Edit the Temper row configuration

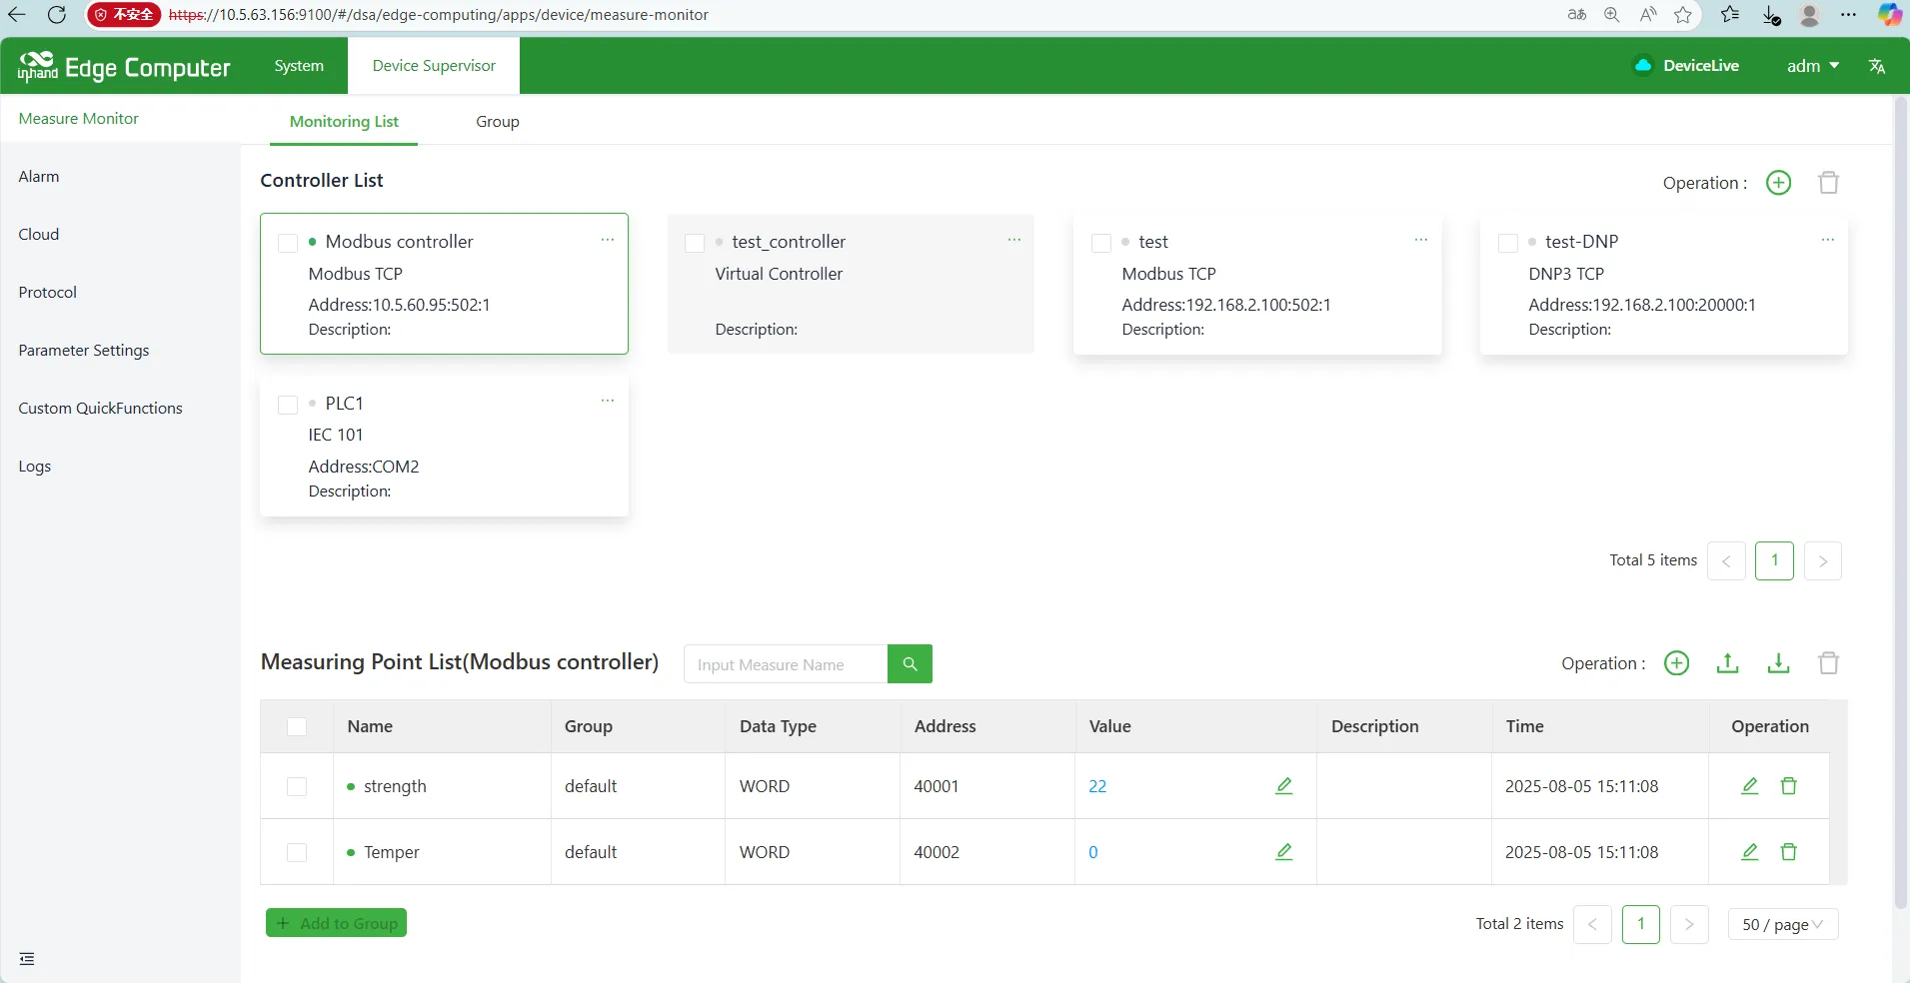1750,852
